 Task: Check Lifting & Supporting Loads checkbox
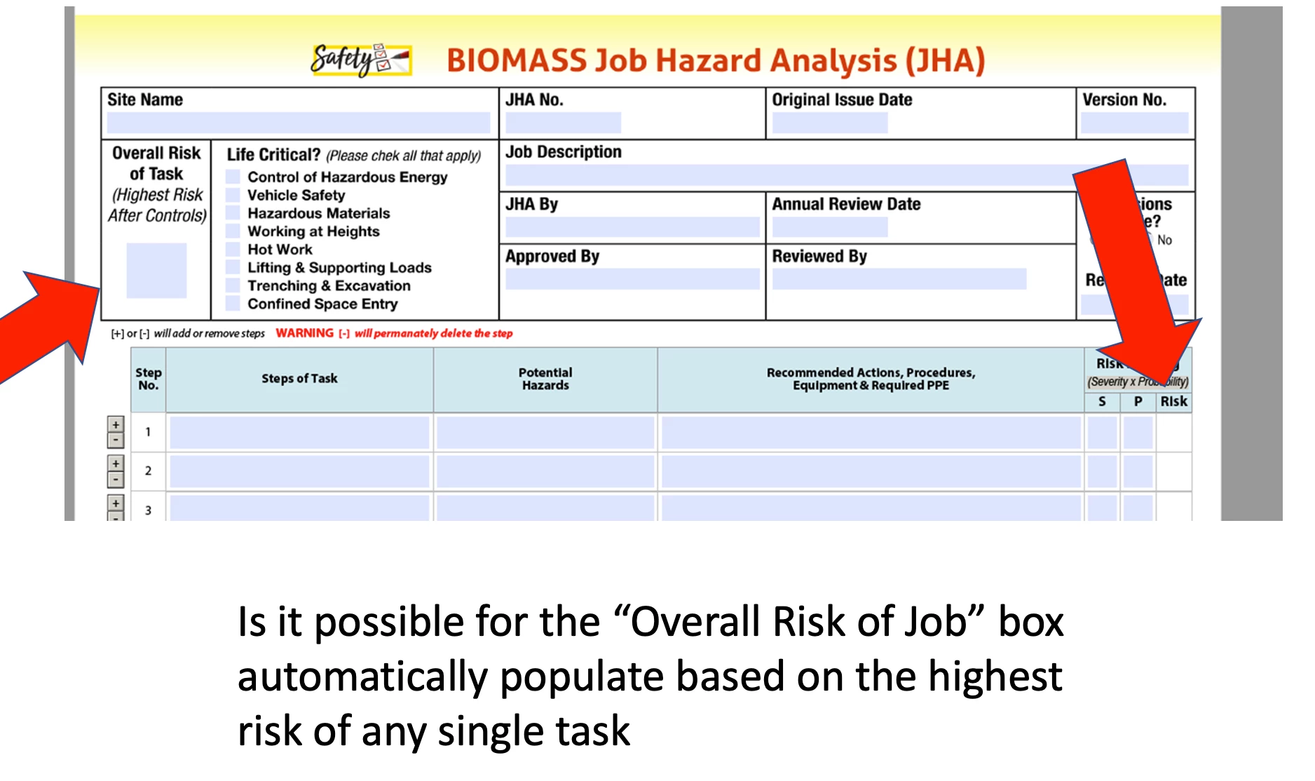pyautogui.click(x=233, y=268)
